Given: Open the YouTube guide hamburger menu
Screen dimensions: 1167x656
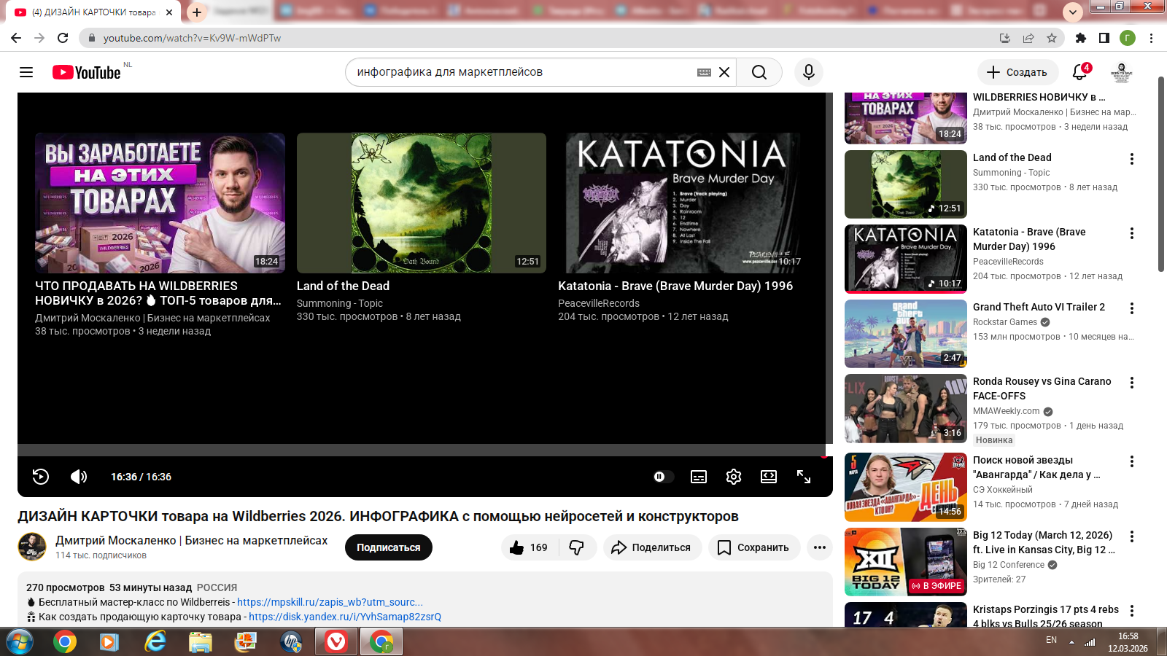Looking at the screenshot, I should point(26,72).
